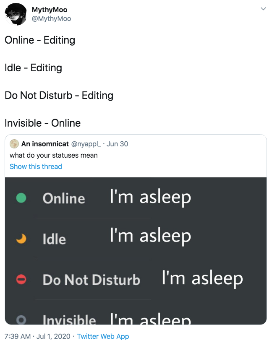Screen dimensions: 272x343
Task: Select the Do Not Disturb status row
Action: pos(91,280)
